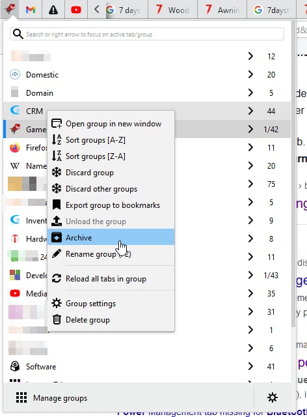Viewport: 307px width, 417px height.
Task: Choose Export group to bookmarks
Action: pyautogui.click(x=111, y=205)
